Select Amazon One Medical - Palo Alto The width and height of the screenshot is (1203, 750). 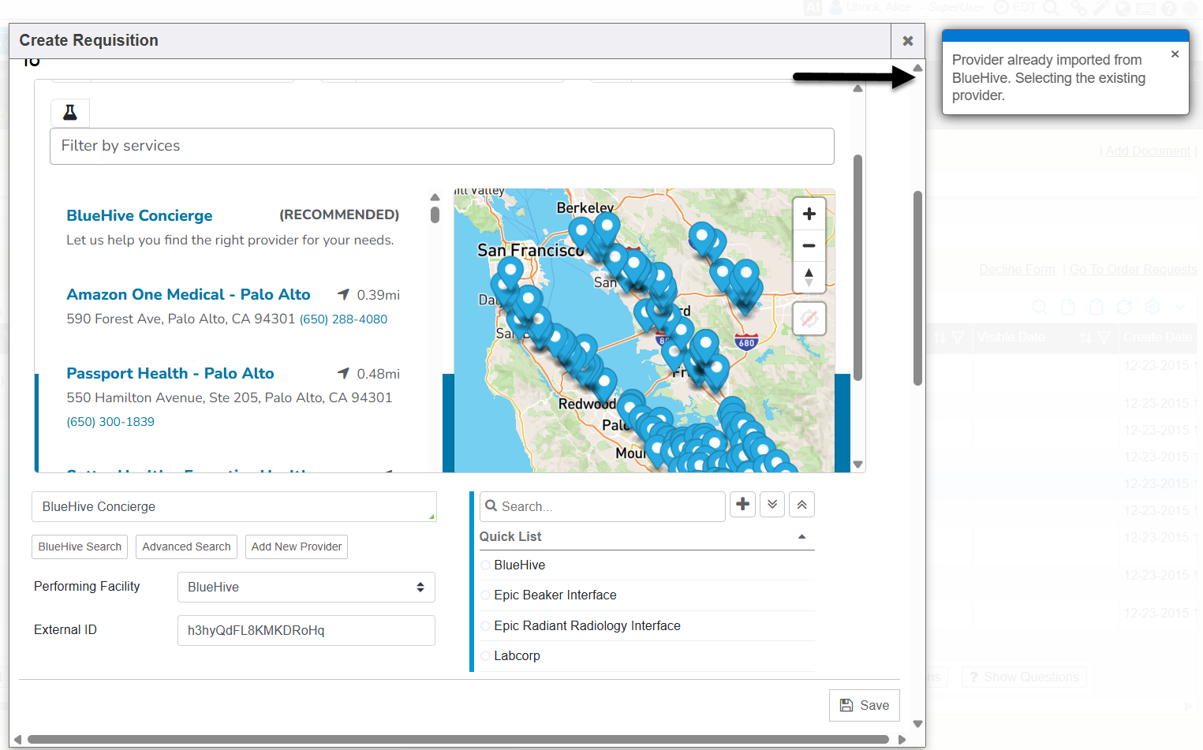point(189,295)
